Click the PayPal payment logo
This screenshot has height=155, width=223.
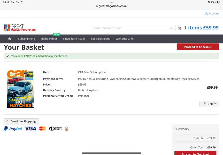13,129
